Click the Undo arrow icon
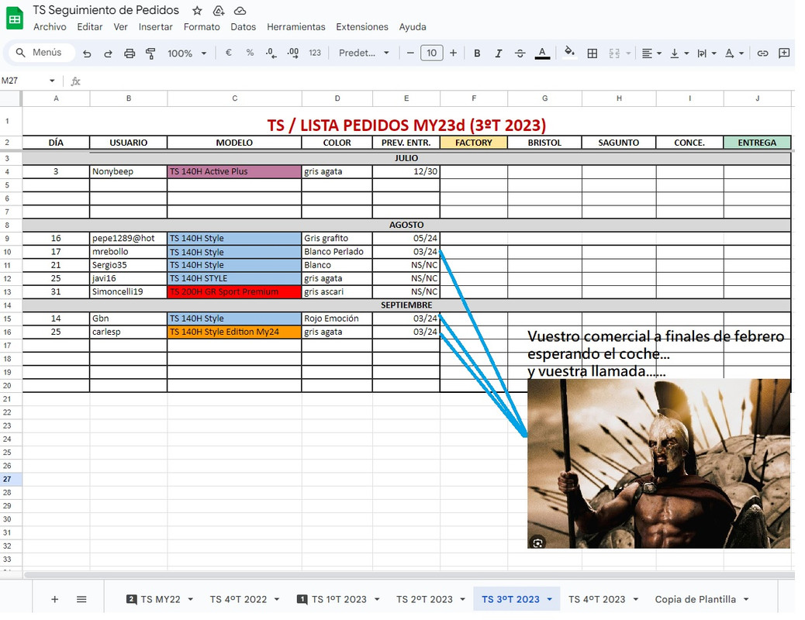 [x=87, y=53]
